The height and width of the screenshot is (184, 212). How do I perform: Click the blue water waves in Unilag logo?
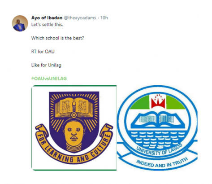click(x=158, y=139)
